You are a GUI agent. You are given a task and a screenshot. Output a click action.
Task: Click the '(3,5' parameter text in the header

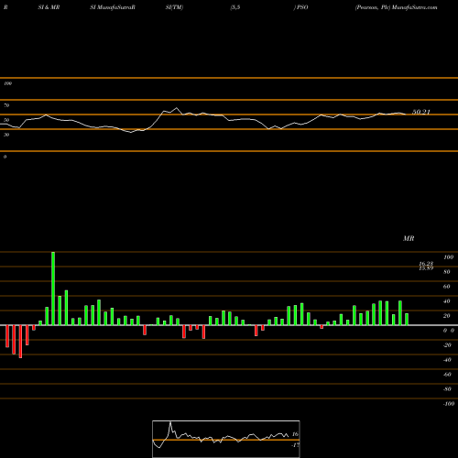[235, 7]
